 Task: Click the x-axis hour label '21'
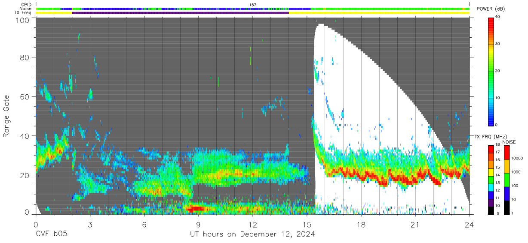coord(415,225)
